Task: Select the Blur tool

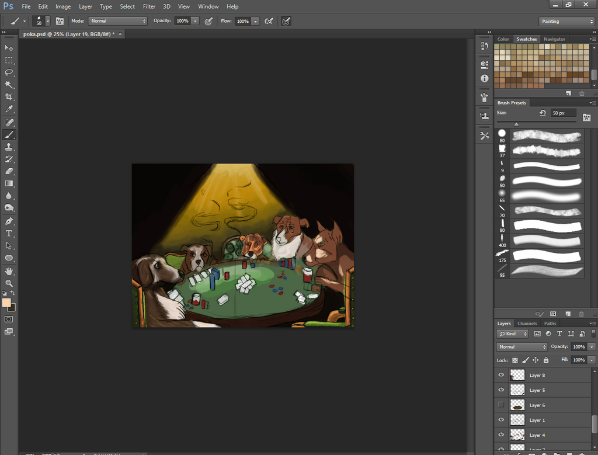Action: [x=9, y=196]
